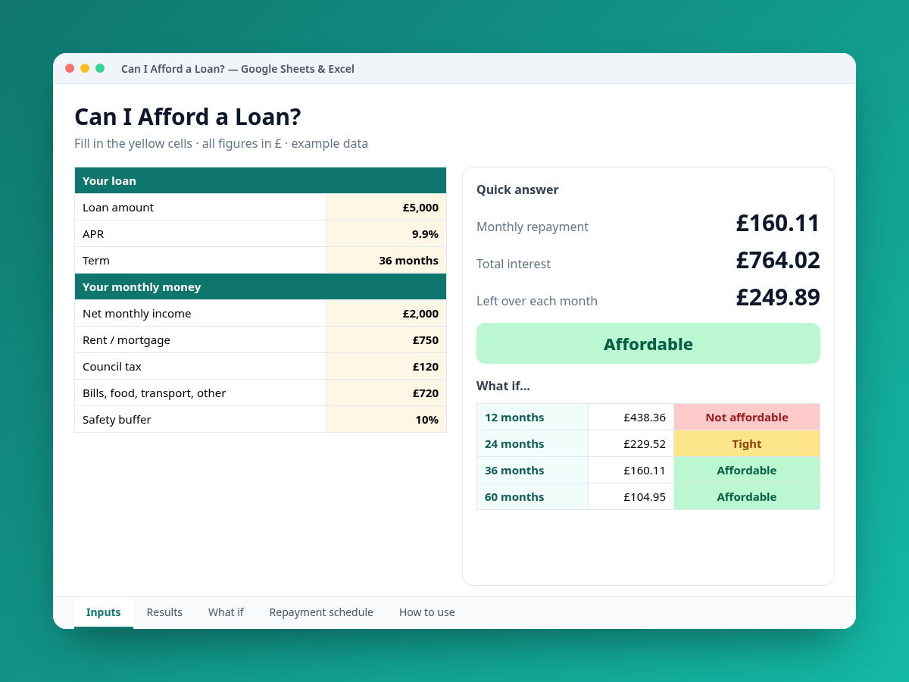Image resolution: width=909 pixels, height=682 pixels.
Task: Click the Monthly repayment label
Action: pyautogui.click(x=533, y=227)
